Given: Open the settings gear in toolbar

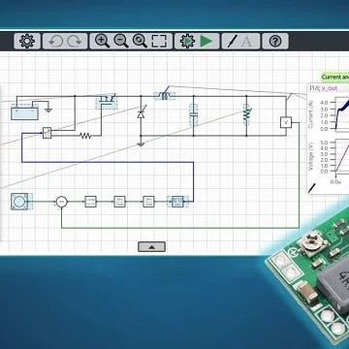Looking at the screenshot, I should 27,42.
